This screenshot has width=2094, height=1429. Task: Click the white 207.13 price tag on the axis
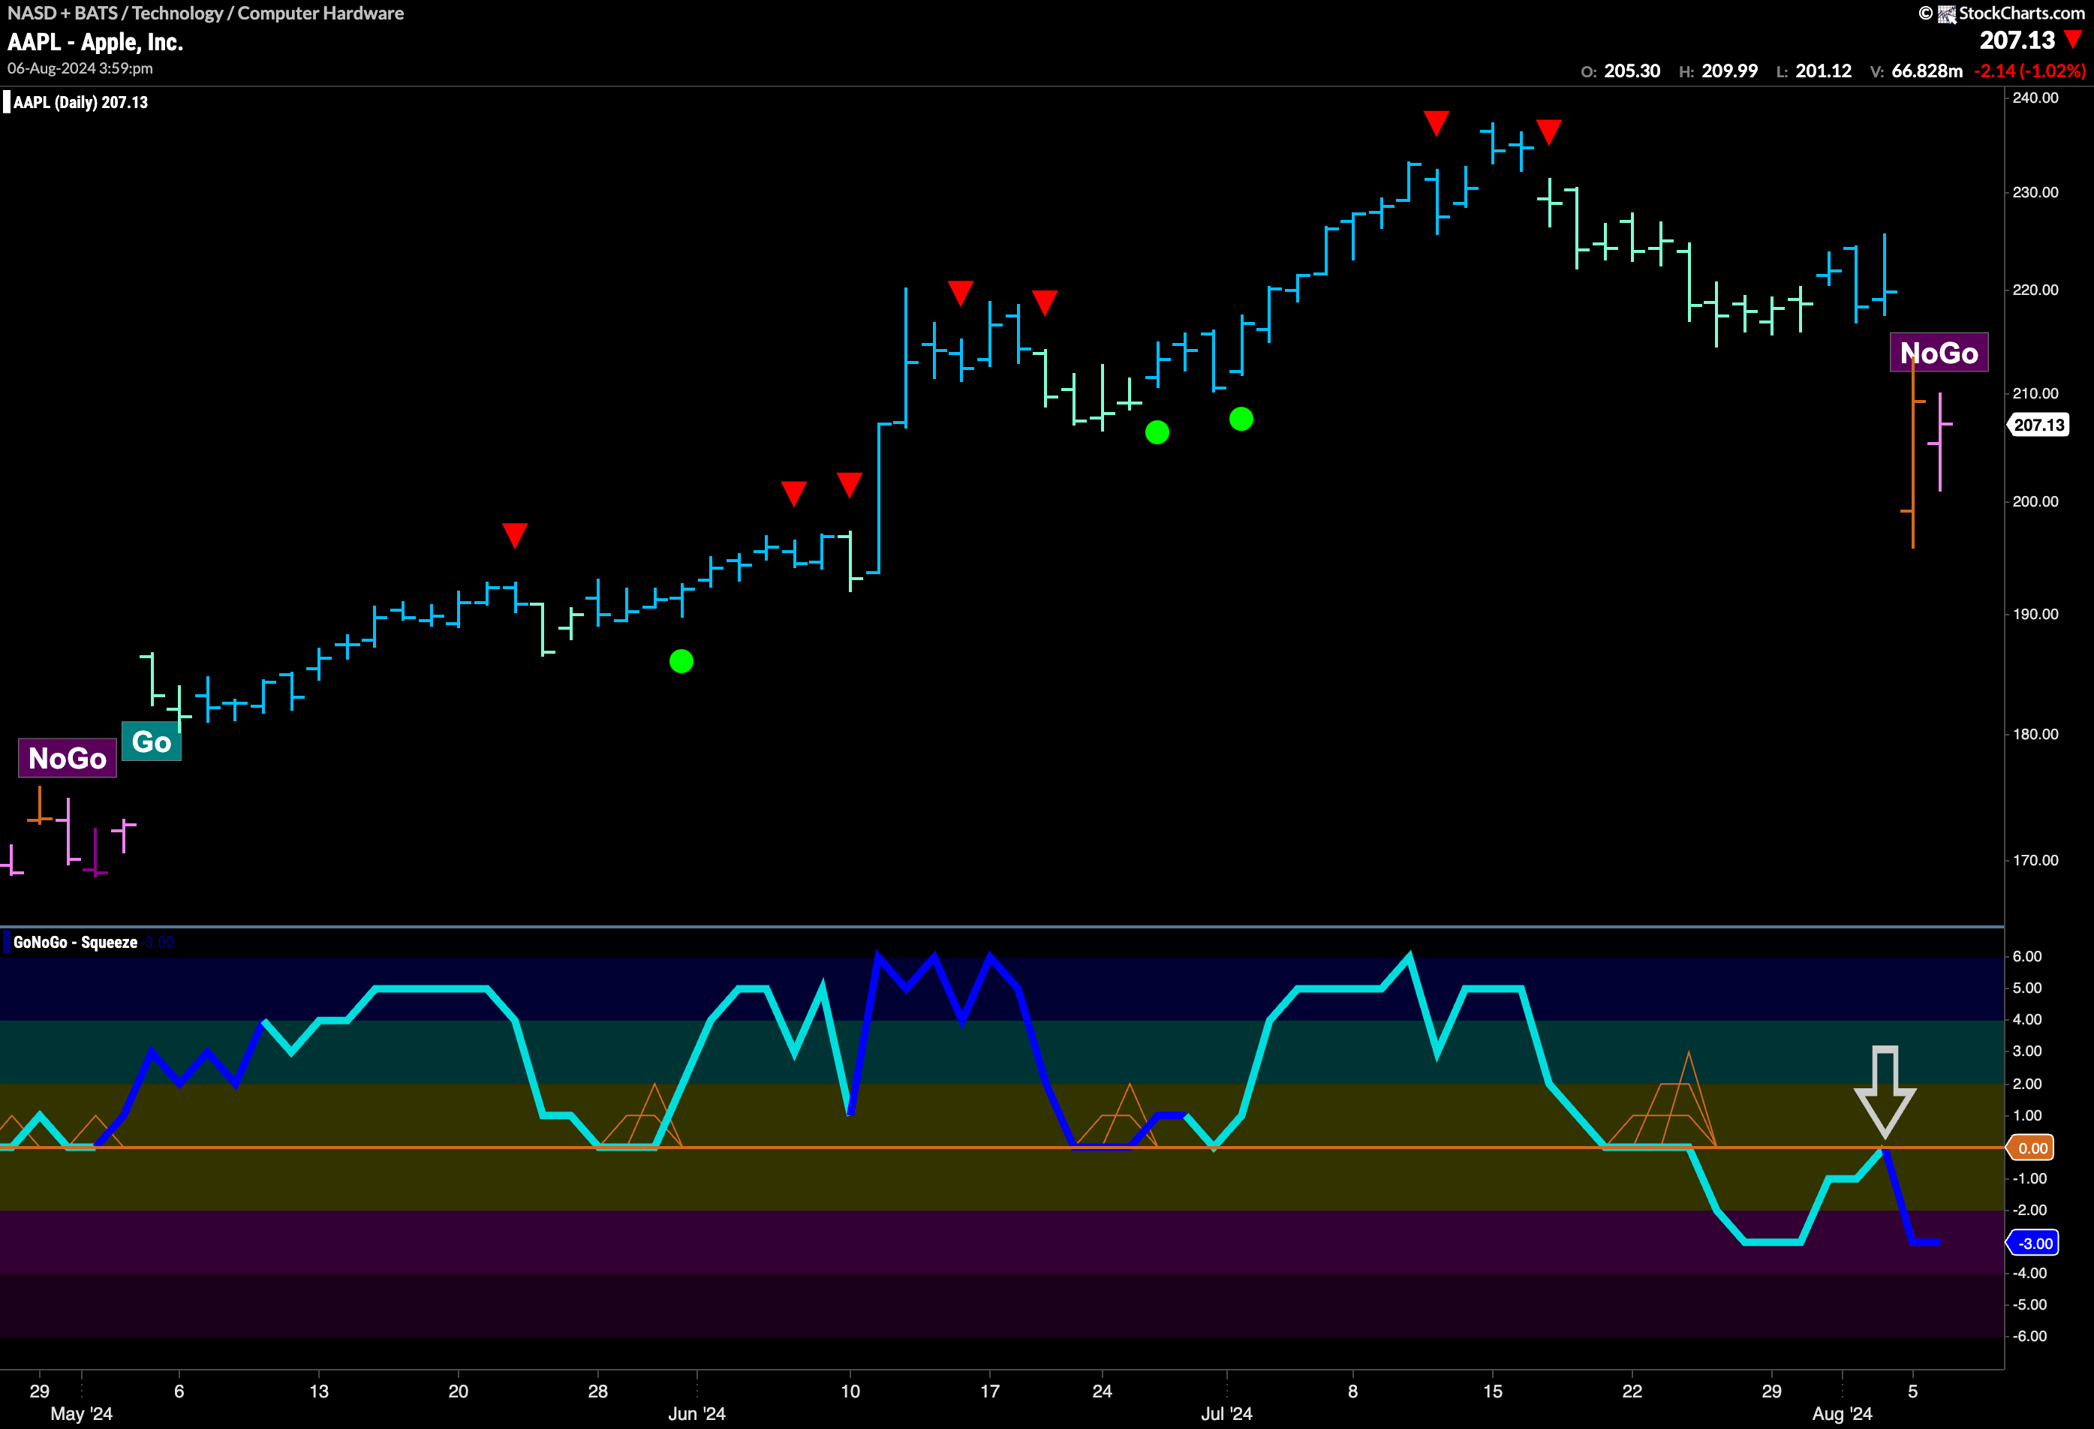[2038, 424]
